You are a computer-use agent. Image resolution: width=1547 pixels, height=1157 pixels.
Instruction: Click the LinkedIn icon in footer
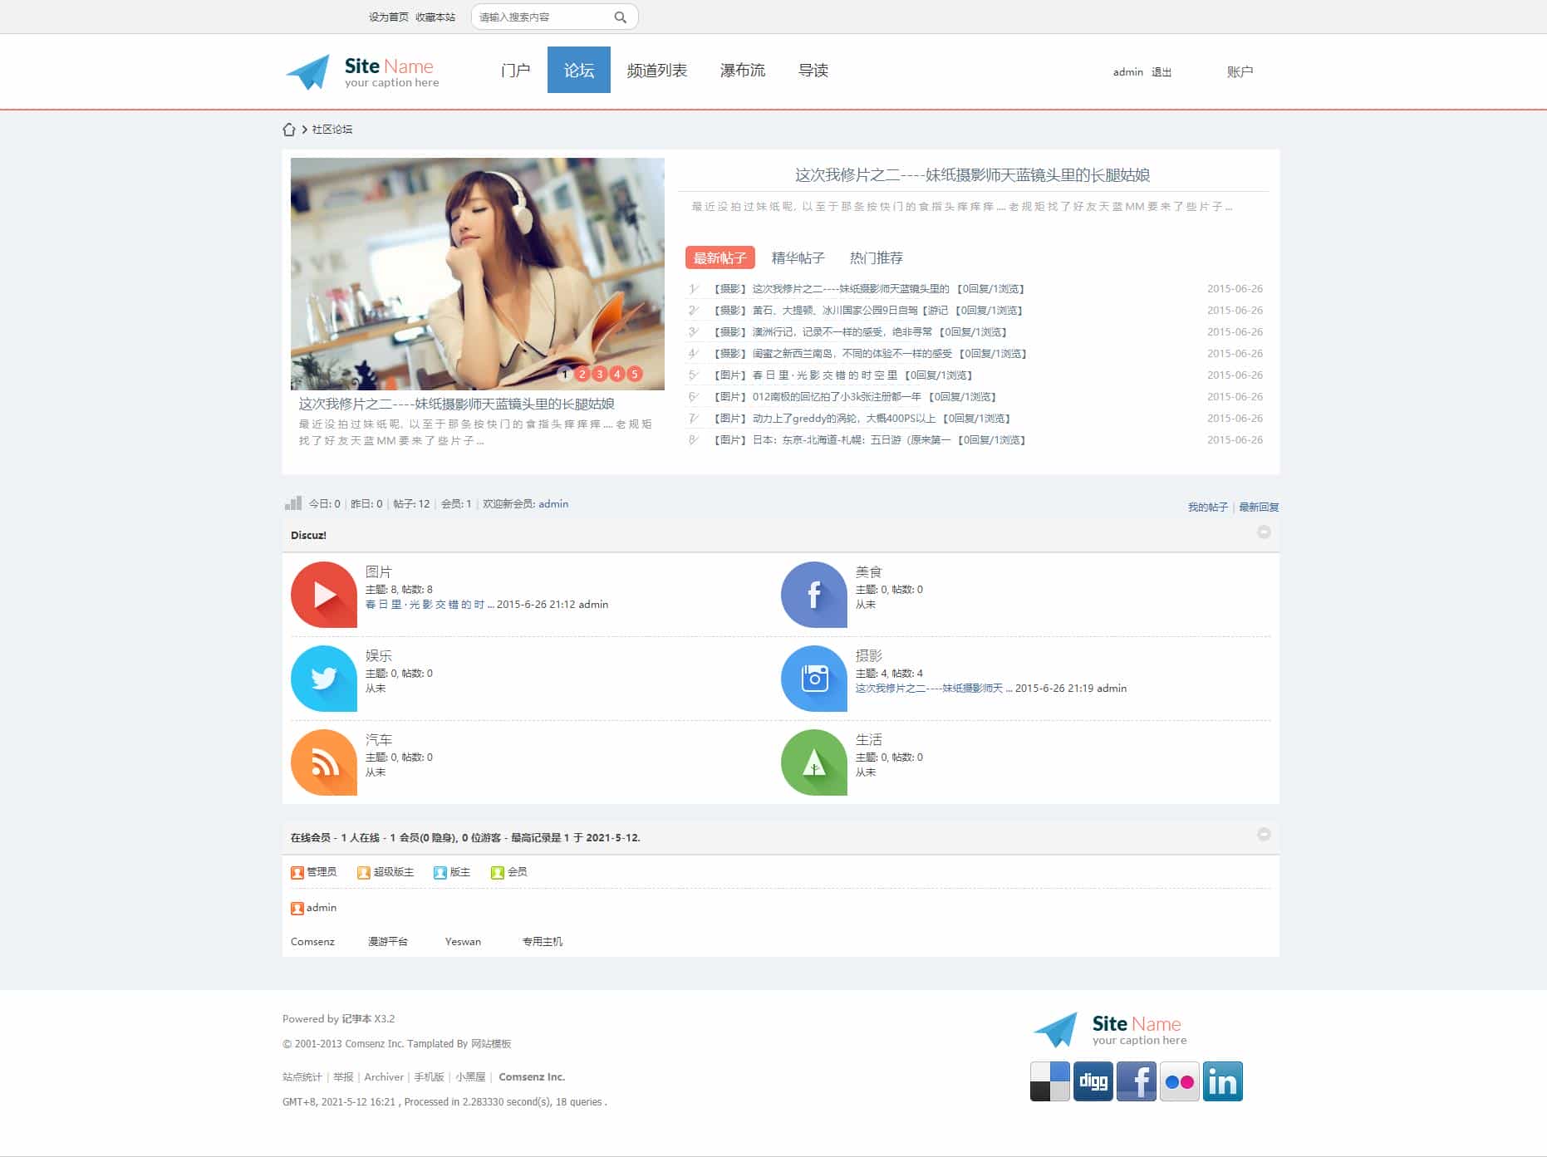(x=1223, y=1081)
